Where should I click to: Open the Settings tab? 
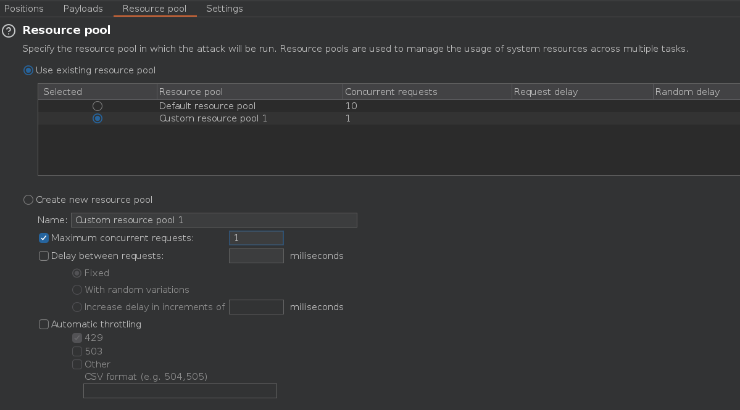[x=224, y=9]
